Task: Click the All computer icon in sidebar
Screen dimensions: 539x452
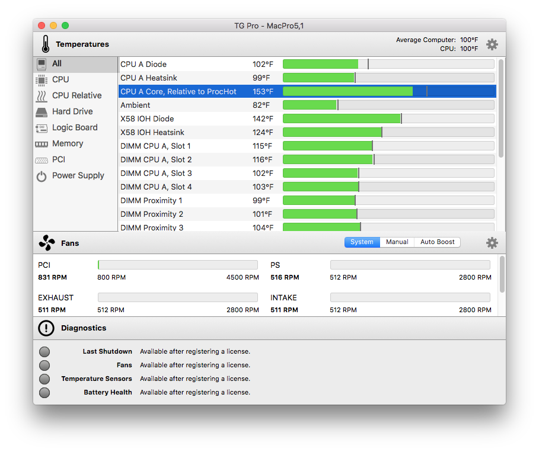Action: (x=42, y=64)
